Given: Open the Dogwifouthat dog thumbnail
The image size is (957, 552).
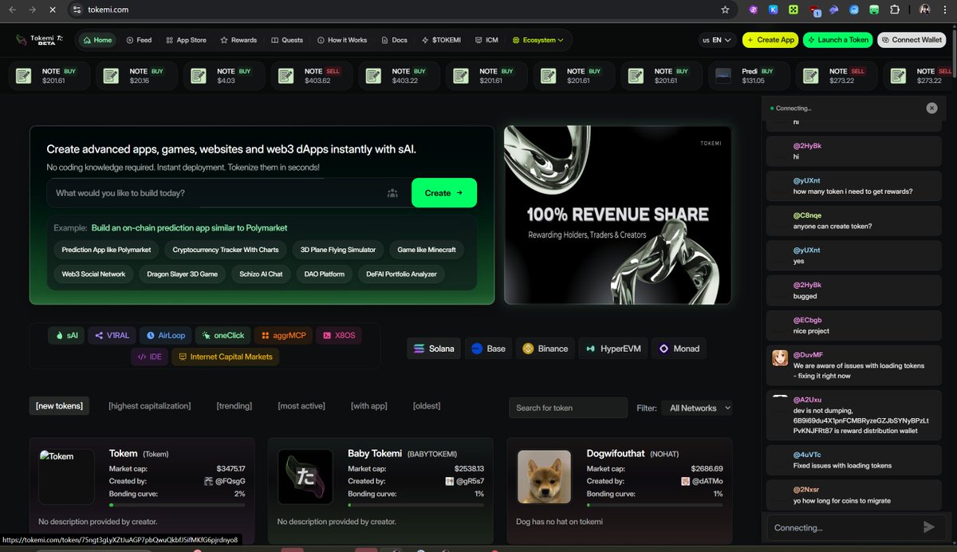Looking at the screenshot, I should coord(545,477).
